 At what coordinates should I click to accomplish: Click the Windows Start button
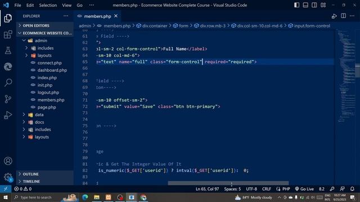pyautogui.click(x=6, y=197)
